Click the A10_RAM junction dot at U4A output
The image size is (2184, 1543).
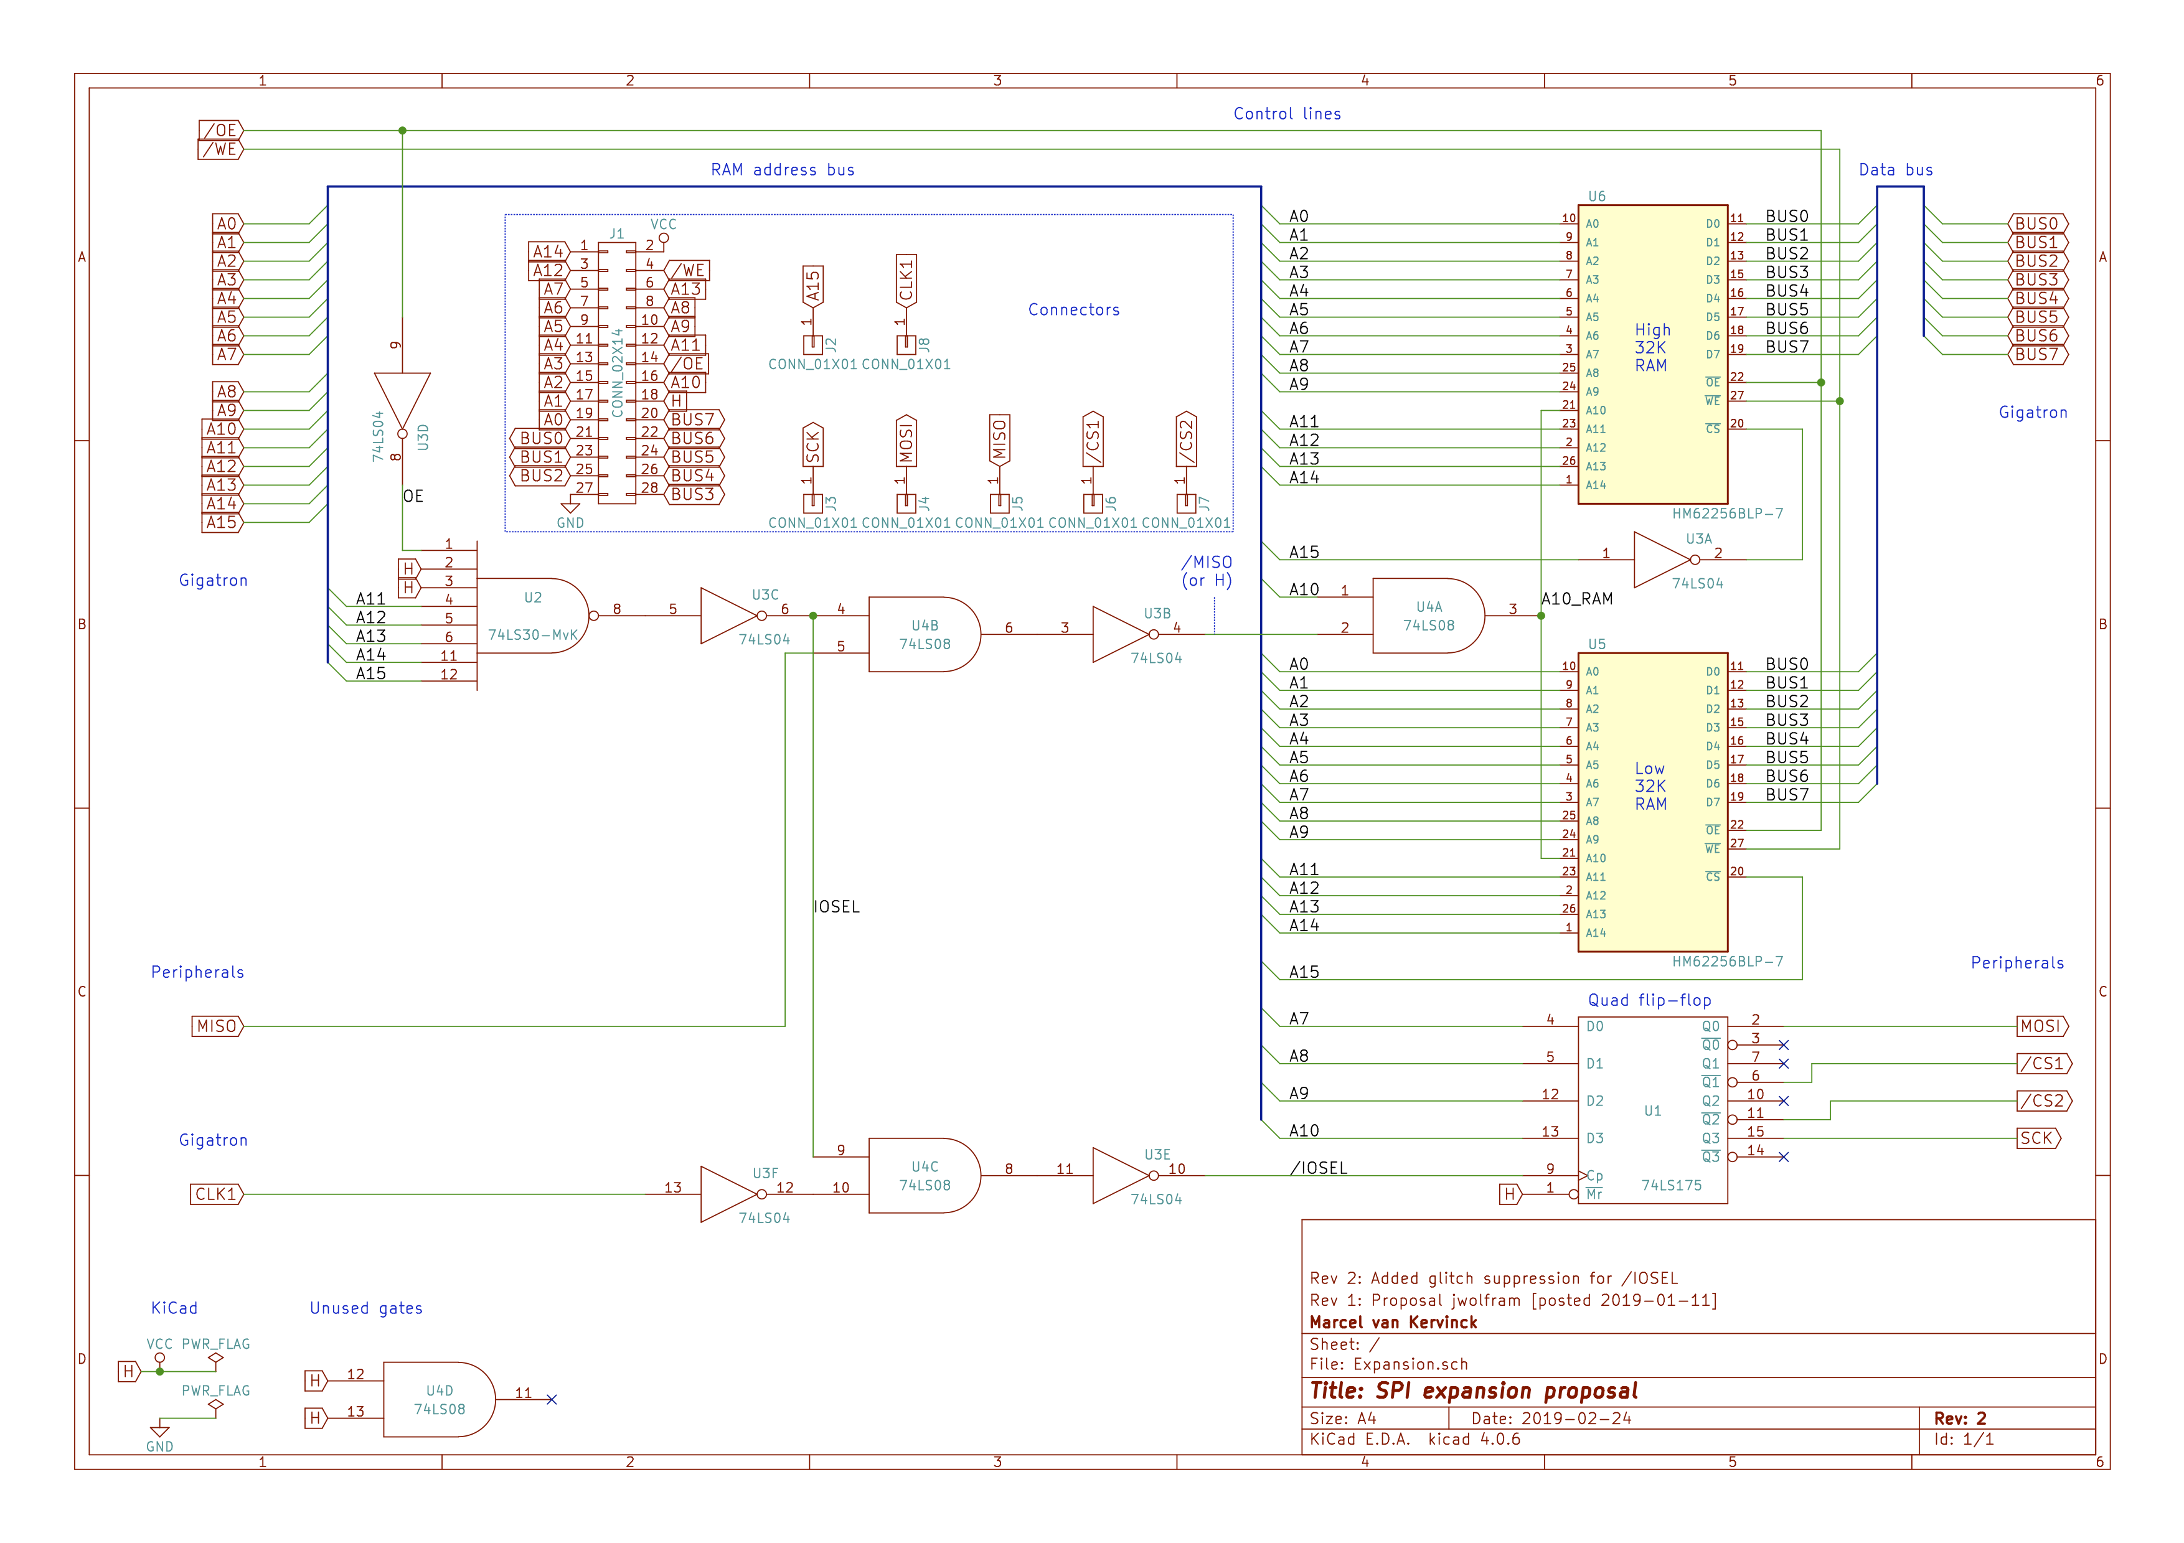click(1541, 616)
